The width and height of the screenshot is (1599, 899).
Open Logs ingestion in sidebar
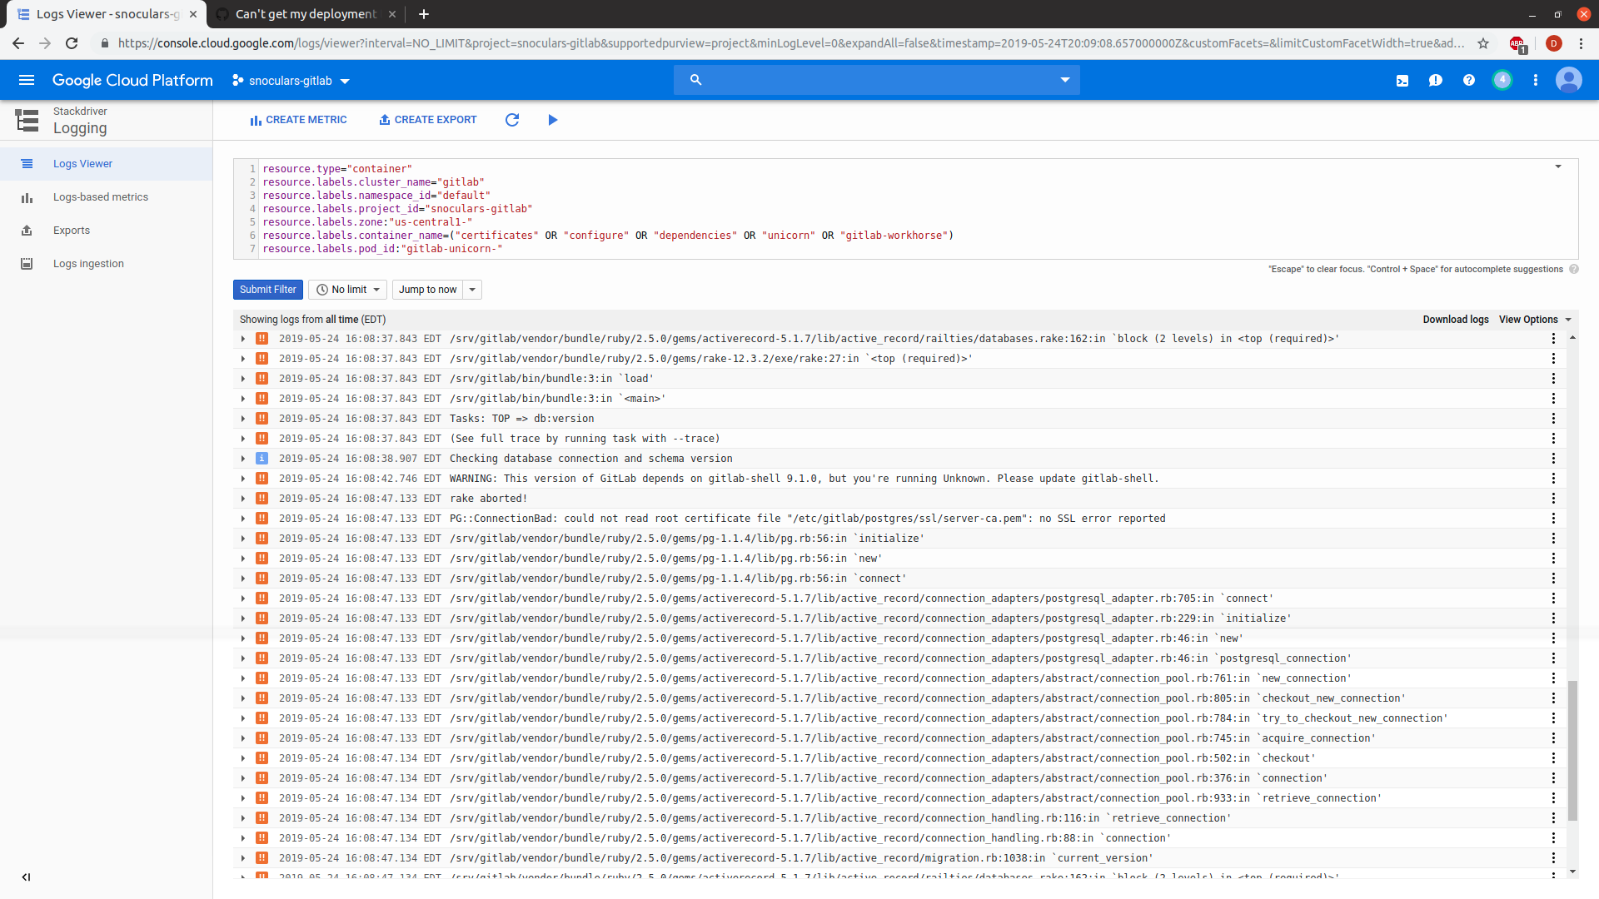(x=106, y=264)
